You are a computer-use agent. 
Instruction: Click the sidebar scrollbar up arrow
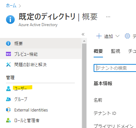(84, 41)
